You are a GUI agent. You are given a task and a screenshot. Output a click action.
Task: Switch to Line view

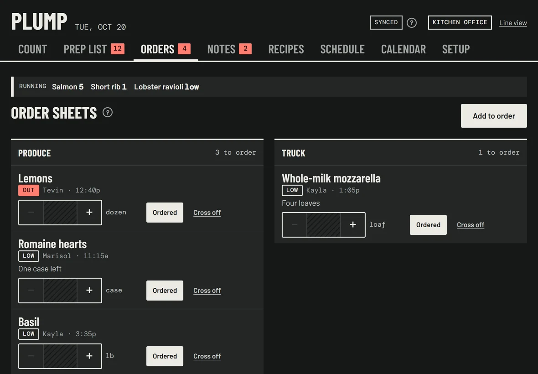pos(513,23)
